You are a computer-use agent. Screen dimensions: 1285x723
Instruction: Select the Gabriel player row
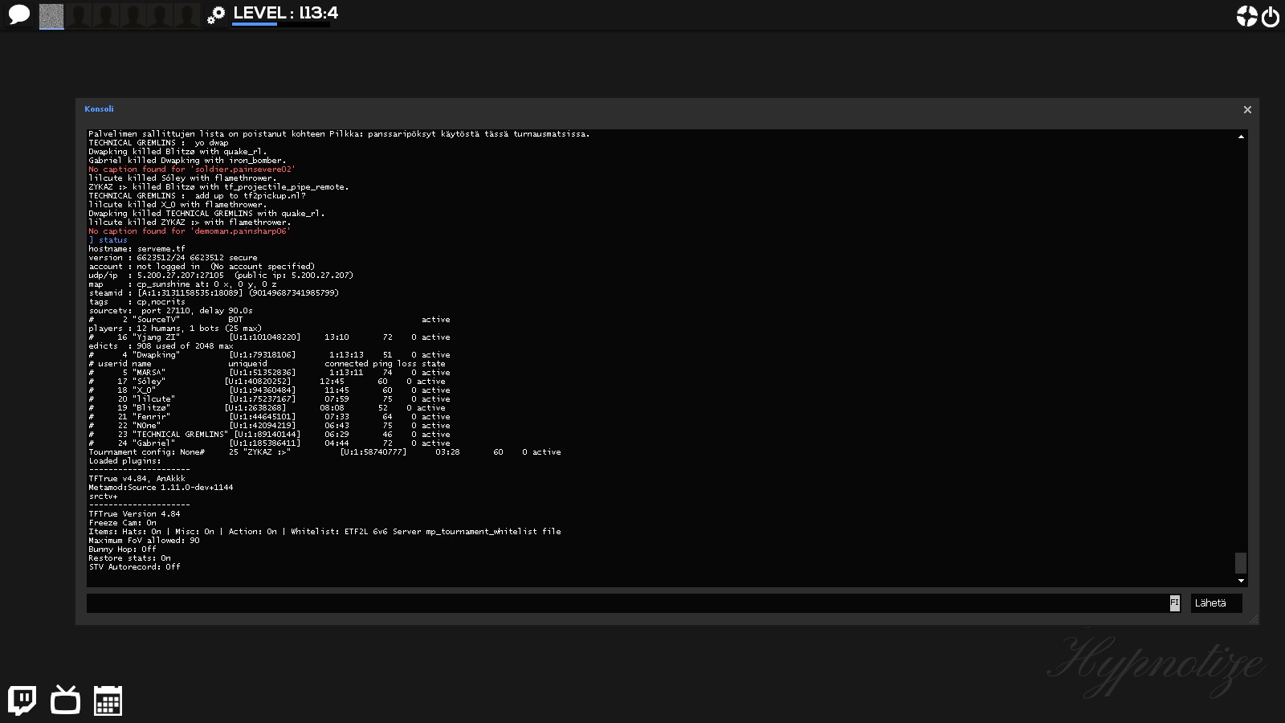click(269, 443)
